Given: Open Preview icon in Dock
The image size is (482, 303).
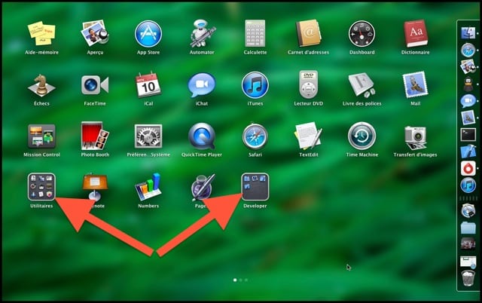Looking at the screenshot, I should click(x=468, y=67).
